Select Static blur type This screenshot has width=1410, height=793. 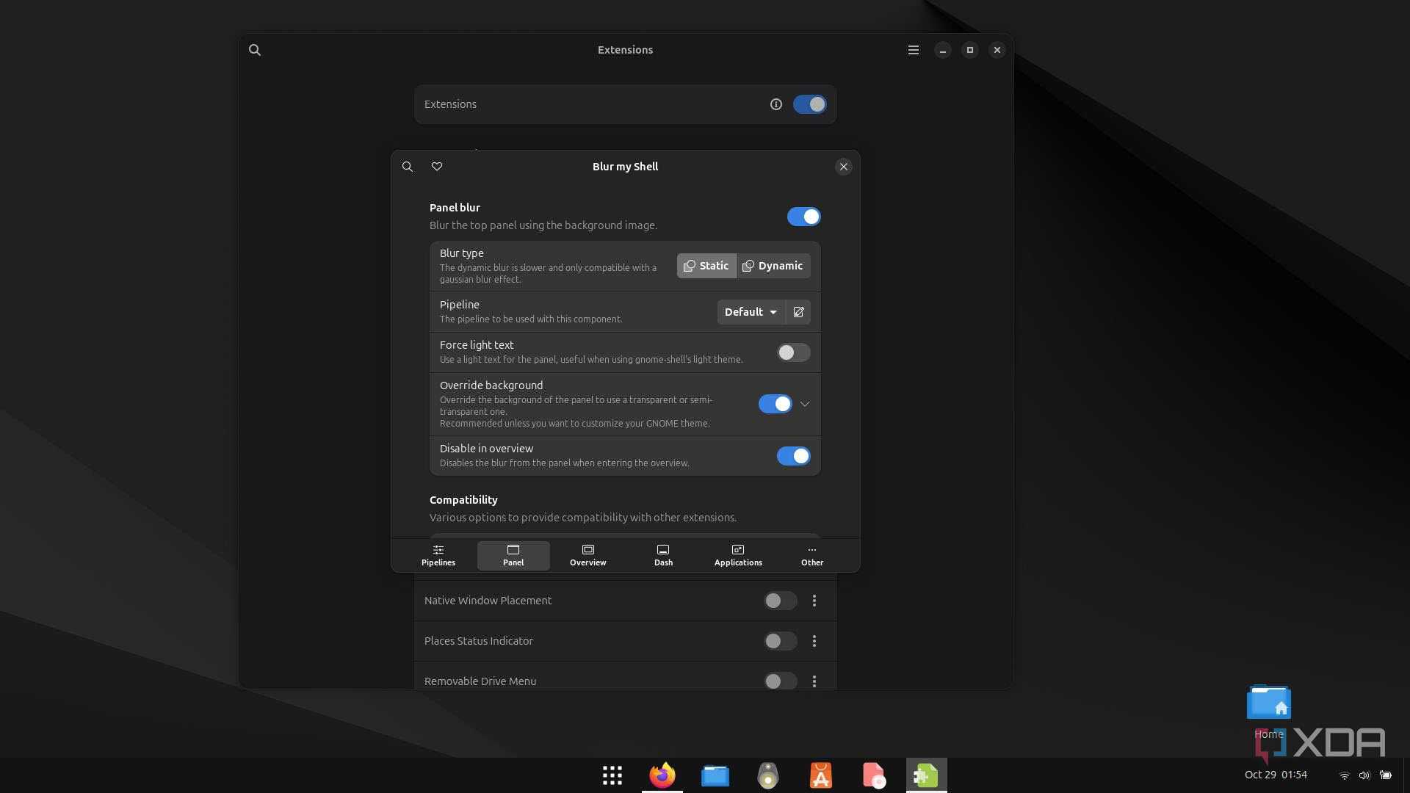coord(706,266)
